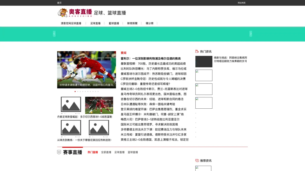Select the first slideshow pagination dot
Image resolution: width=305 pixels, height=171 pixels.
pyautogui.click(x=75, y=91)
